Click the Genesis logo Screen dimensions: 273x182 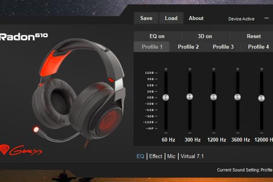(x=21, y=150)
